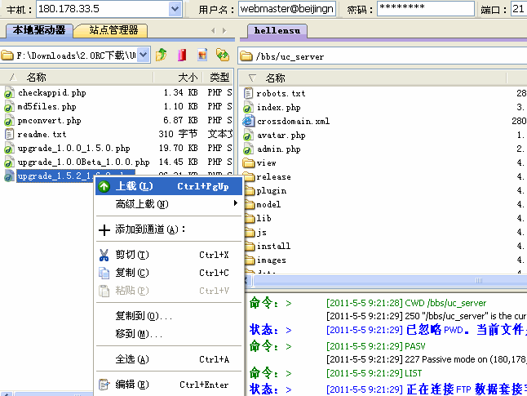The image size is (527, 396).
Task: Click the pmconvert.php file icon
Action: point(9,121)
